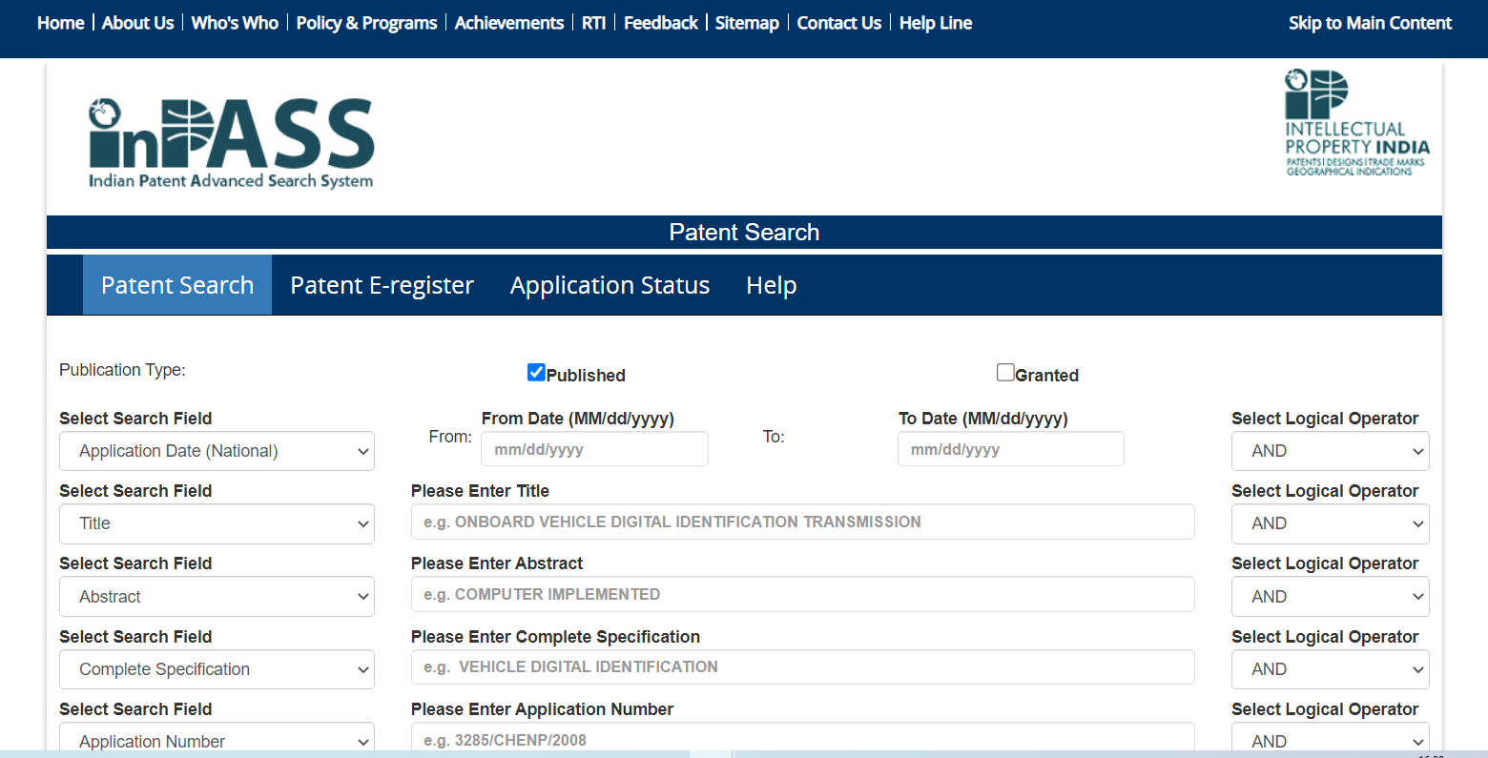Open the Achievements link
Image resolution: width=1488 pixels, height=758 pixels.
point(509,23)
